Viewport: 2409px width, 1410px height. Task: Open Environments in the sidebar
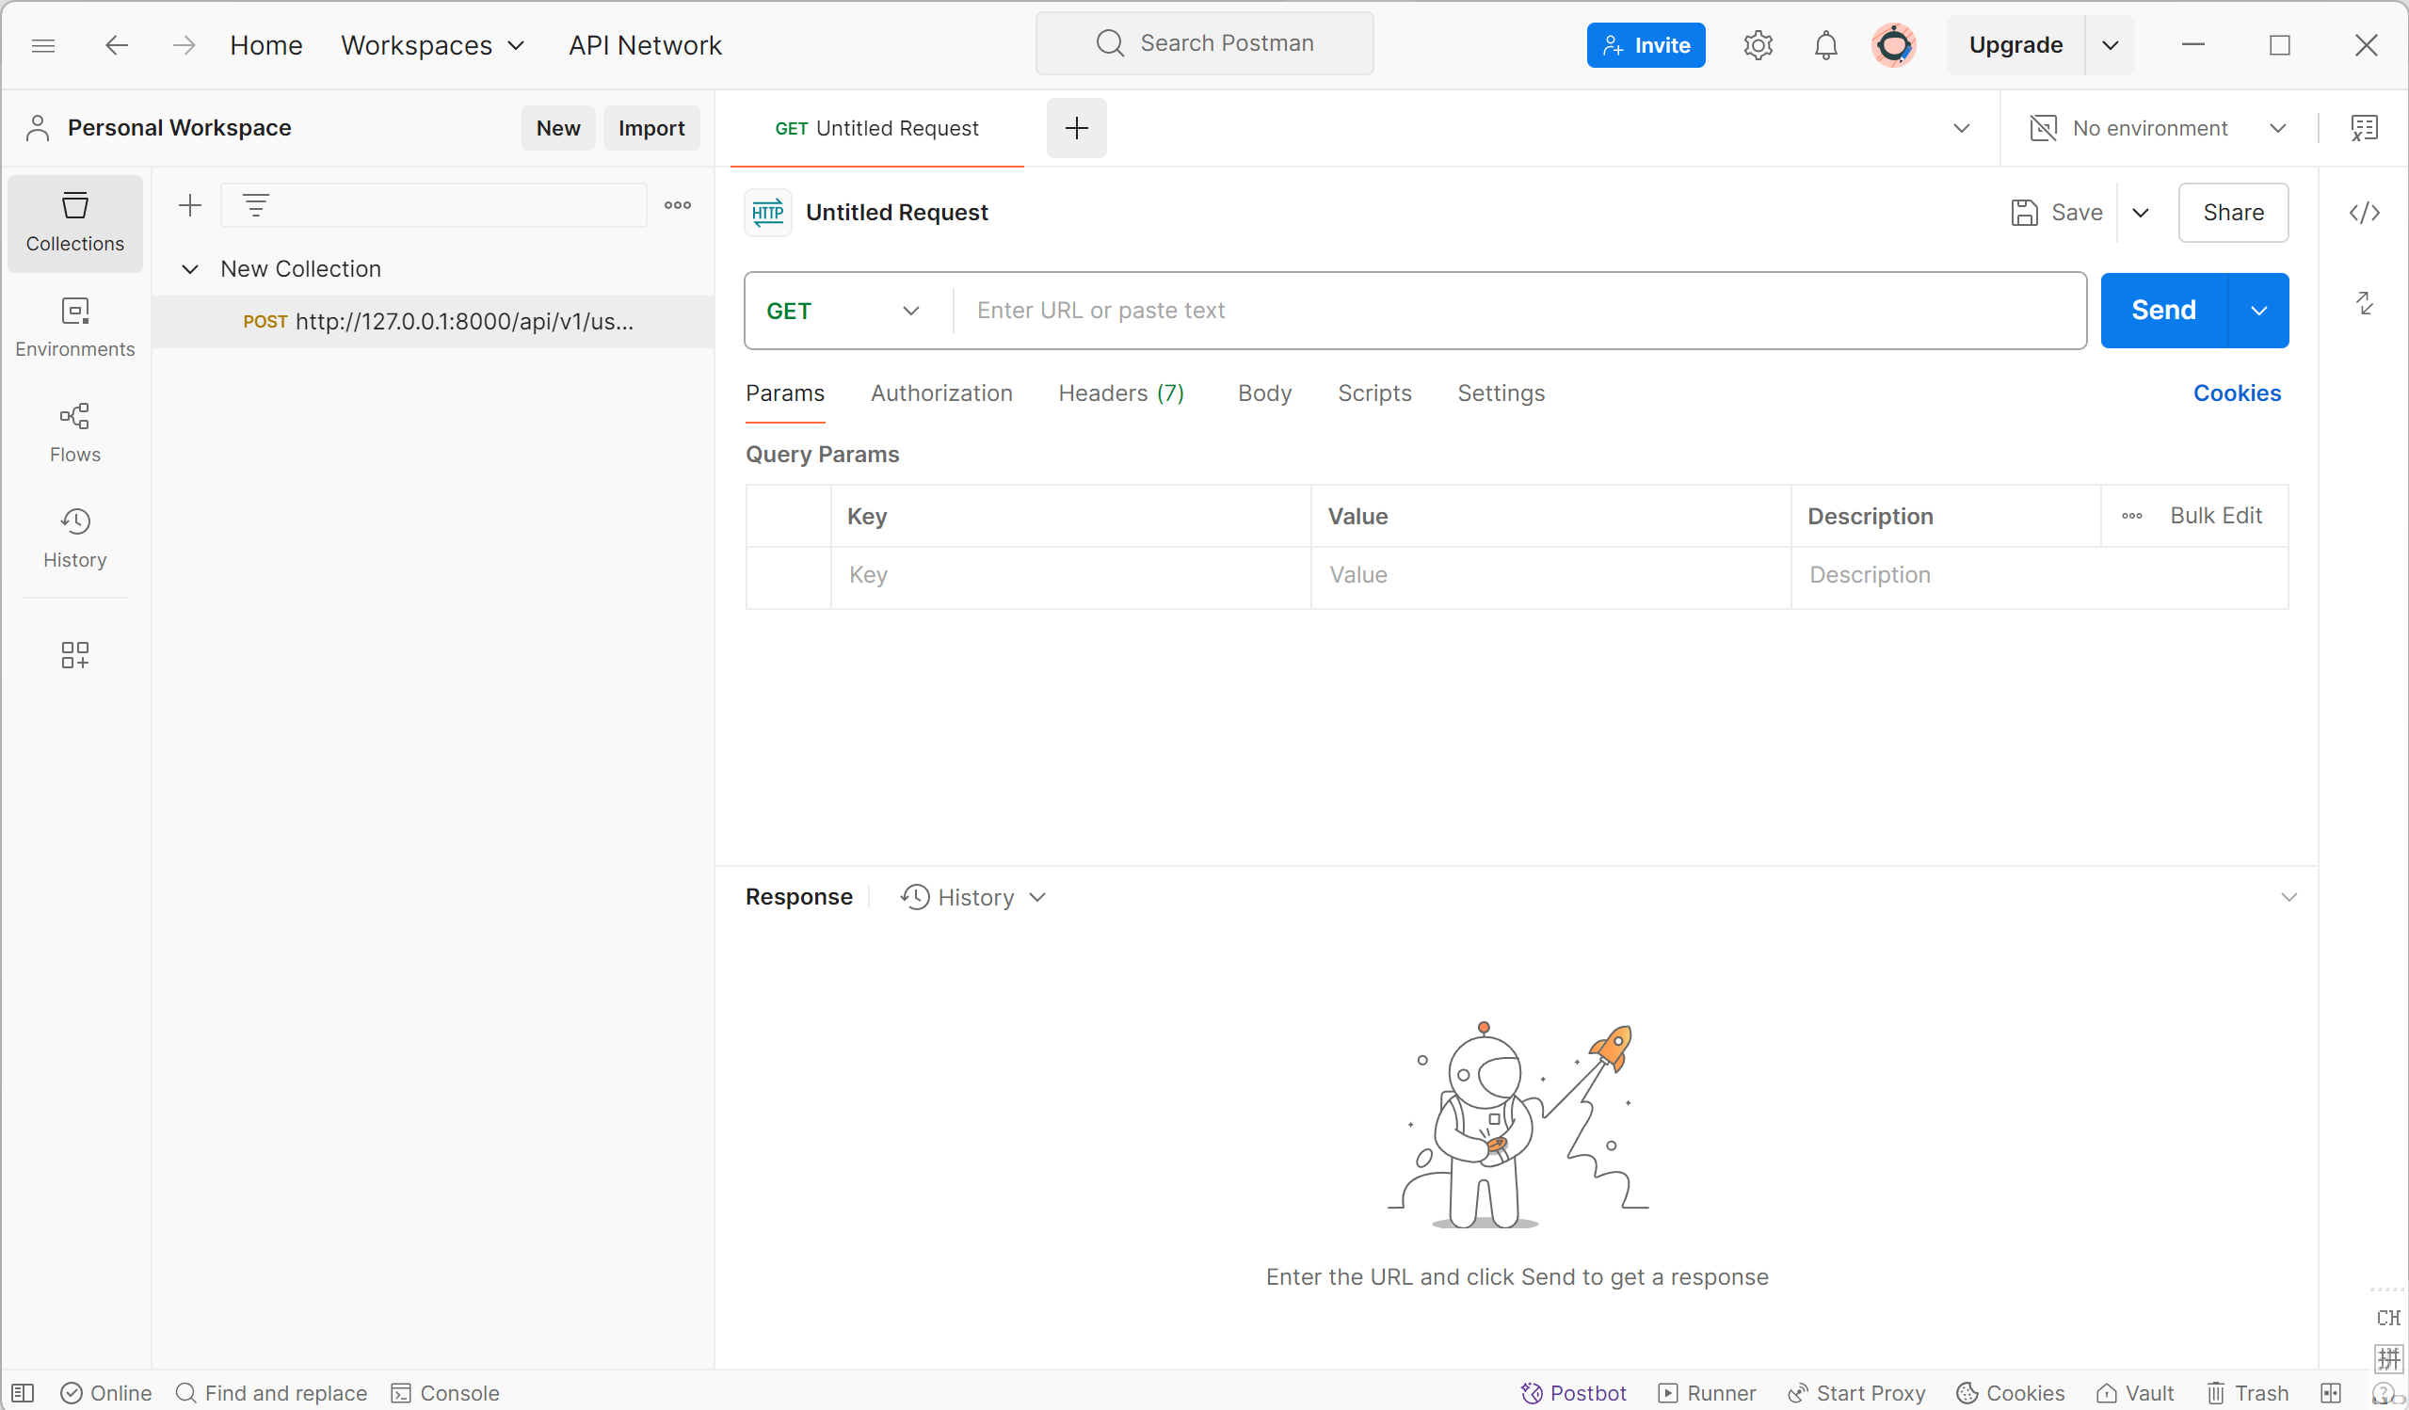pyautogui.click(x=74, y=328)
